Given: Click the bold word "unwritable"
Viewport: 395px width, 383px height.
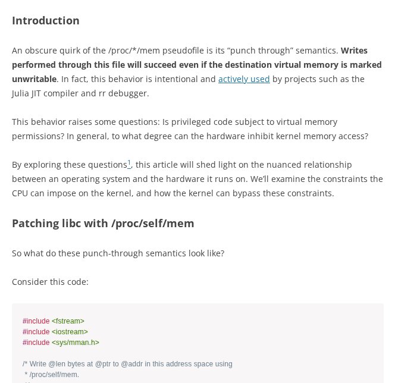Looking at the screenshot, I should point(34,79).
